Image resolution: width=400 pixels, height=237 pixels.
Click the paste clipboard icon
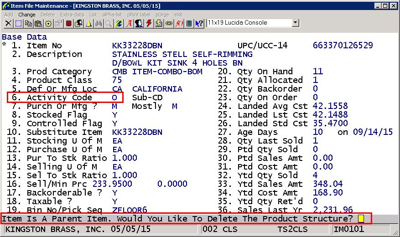pyautogui.click(x=38, y=24)
